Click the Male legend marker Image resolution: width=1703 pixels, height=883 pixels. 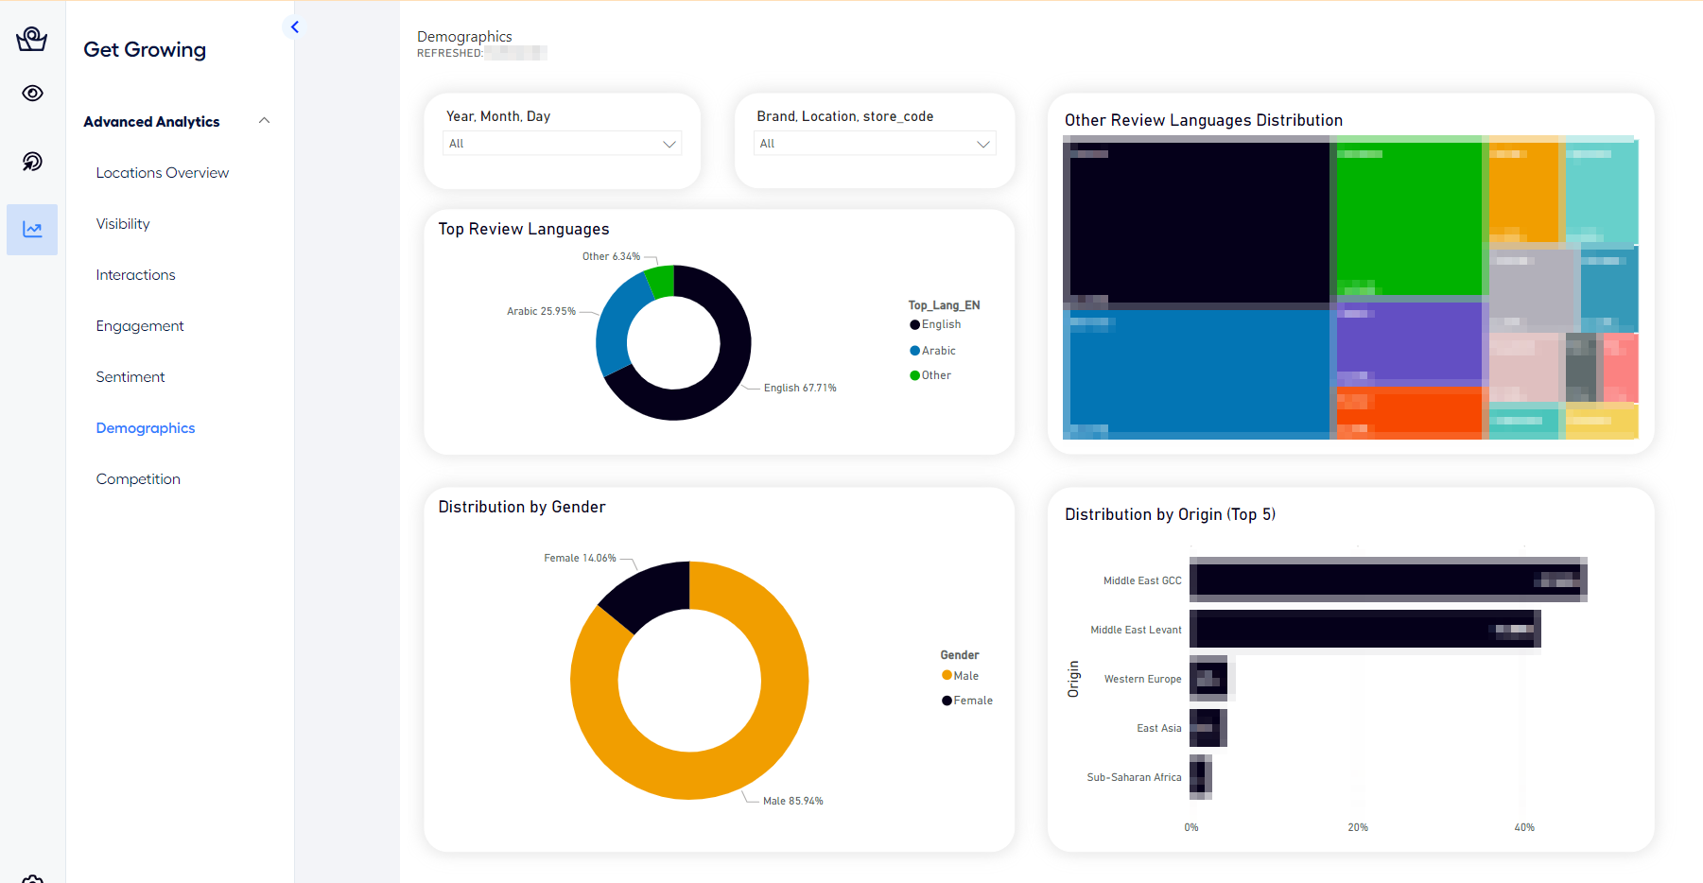pyautogui.click(x=947, y=675)
